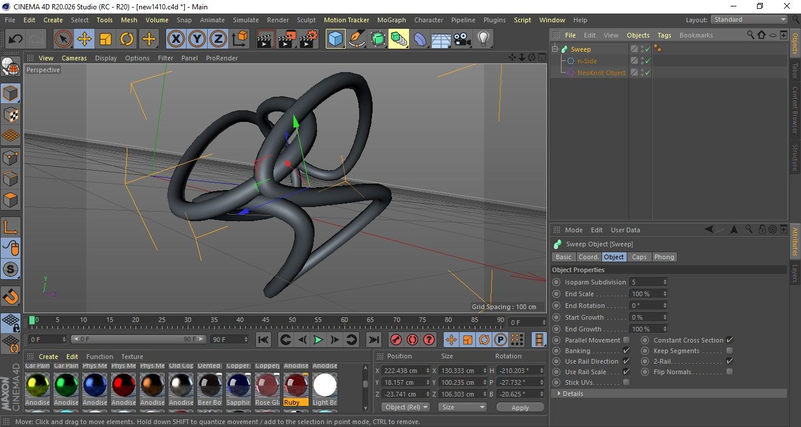
Task: Click the Apply button
Action: [x=520, y=407]
